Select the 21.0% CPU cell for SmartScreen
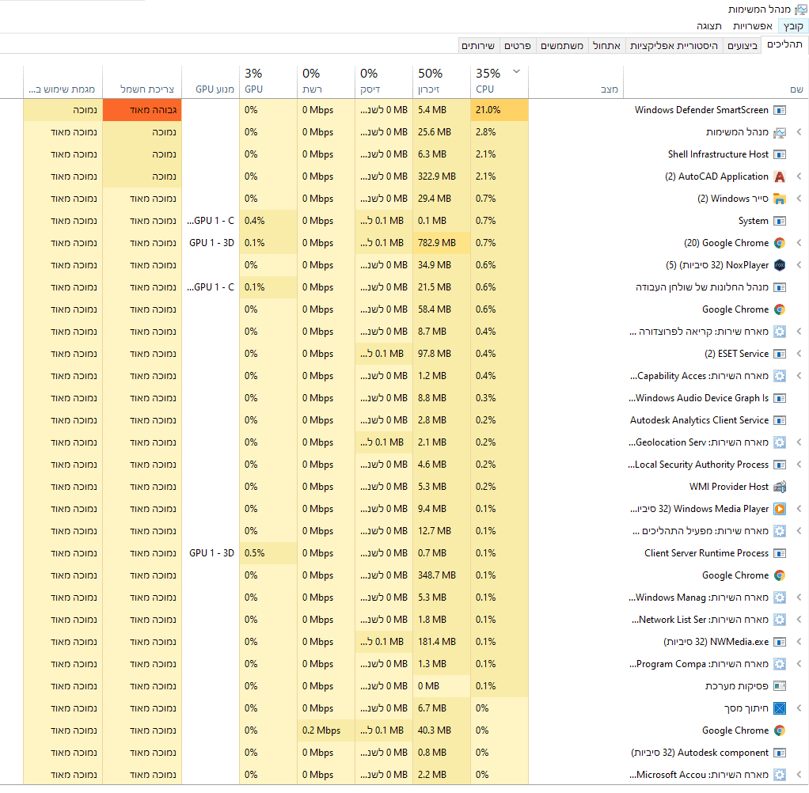The image size is (809, 793). [x=499, y=110]
